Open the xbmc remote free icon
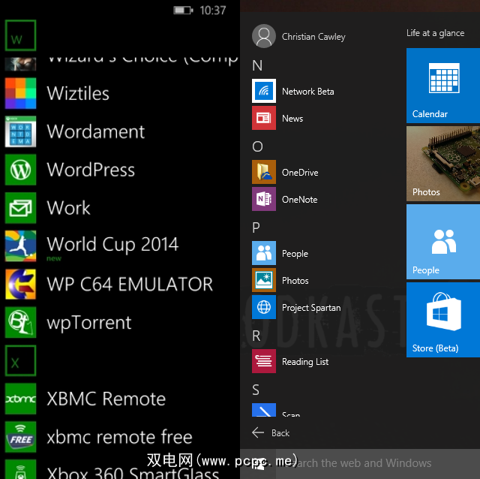This screenshot has height=479, width=480. [x=20, y=437]
